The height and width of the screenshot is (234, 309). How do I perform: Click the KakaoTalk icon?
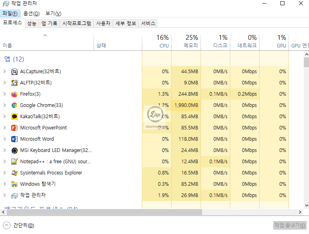click(14, 117)
